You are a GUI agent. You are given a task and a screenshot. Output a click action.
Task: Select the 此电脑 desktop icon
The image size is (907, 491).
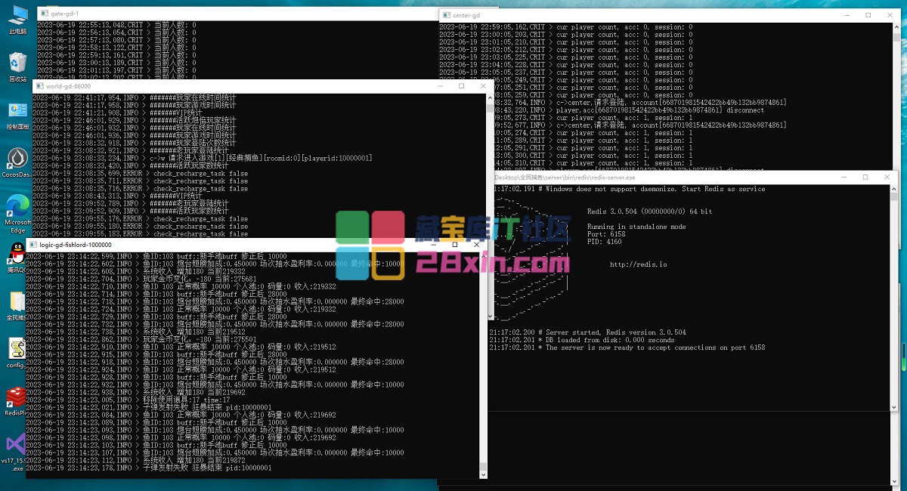pyautogui.click(x=17, y=20)
